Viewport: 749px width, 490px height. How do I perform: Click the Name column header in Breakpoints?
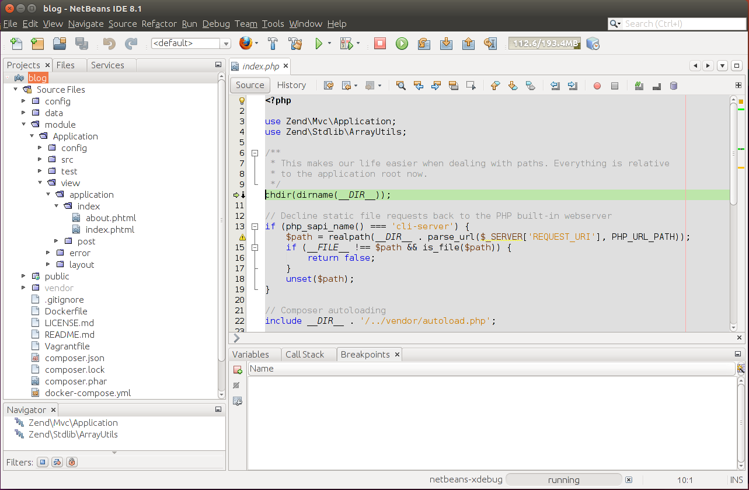[x=492, y=369]
